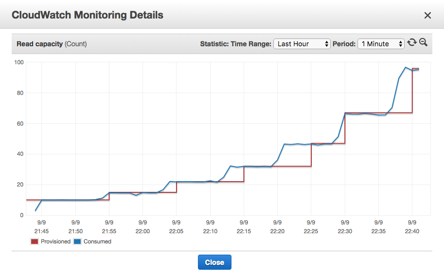Viewport: 444px width, 279px height.
Task: Click the magnifier zoom-out icon
Action: (423, 42)
